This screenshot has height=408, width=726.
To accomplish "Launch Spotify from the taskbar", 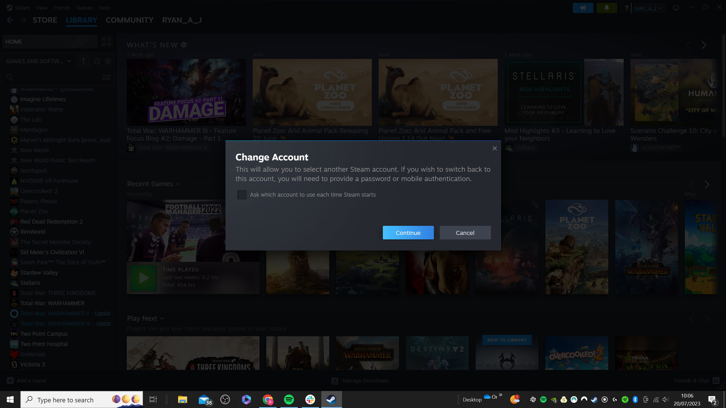I will pyautogui.click(x=288, y=399).
